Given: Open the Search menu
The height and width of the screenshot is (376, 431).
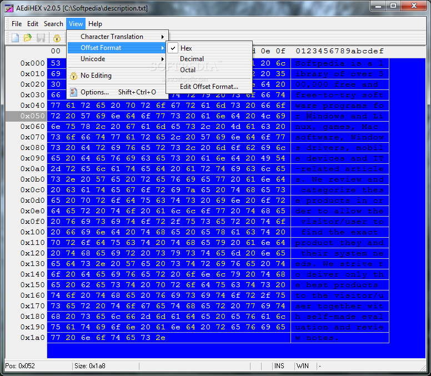Looking at the screenshot, I should coord(53,24).
